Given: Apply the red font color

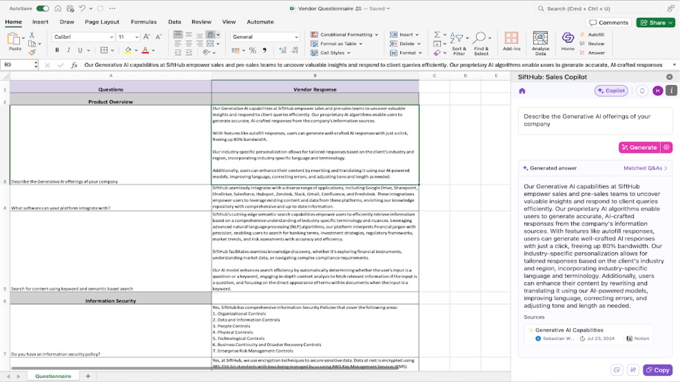Looking at the screenshot, I should click(145, 50).
